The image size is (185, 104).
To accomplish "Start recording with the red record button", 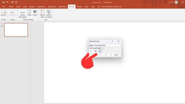I will [x=100, y=51].
